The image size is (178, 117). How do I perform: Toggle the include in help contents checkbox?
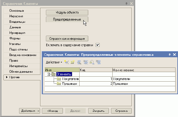pos(97,45)
